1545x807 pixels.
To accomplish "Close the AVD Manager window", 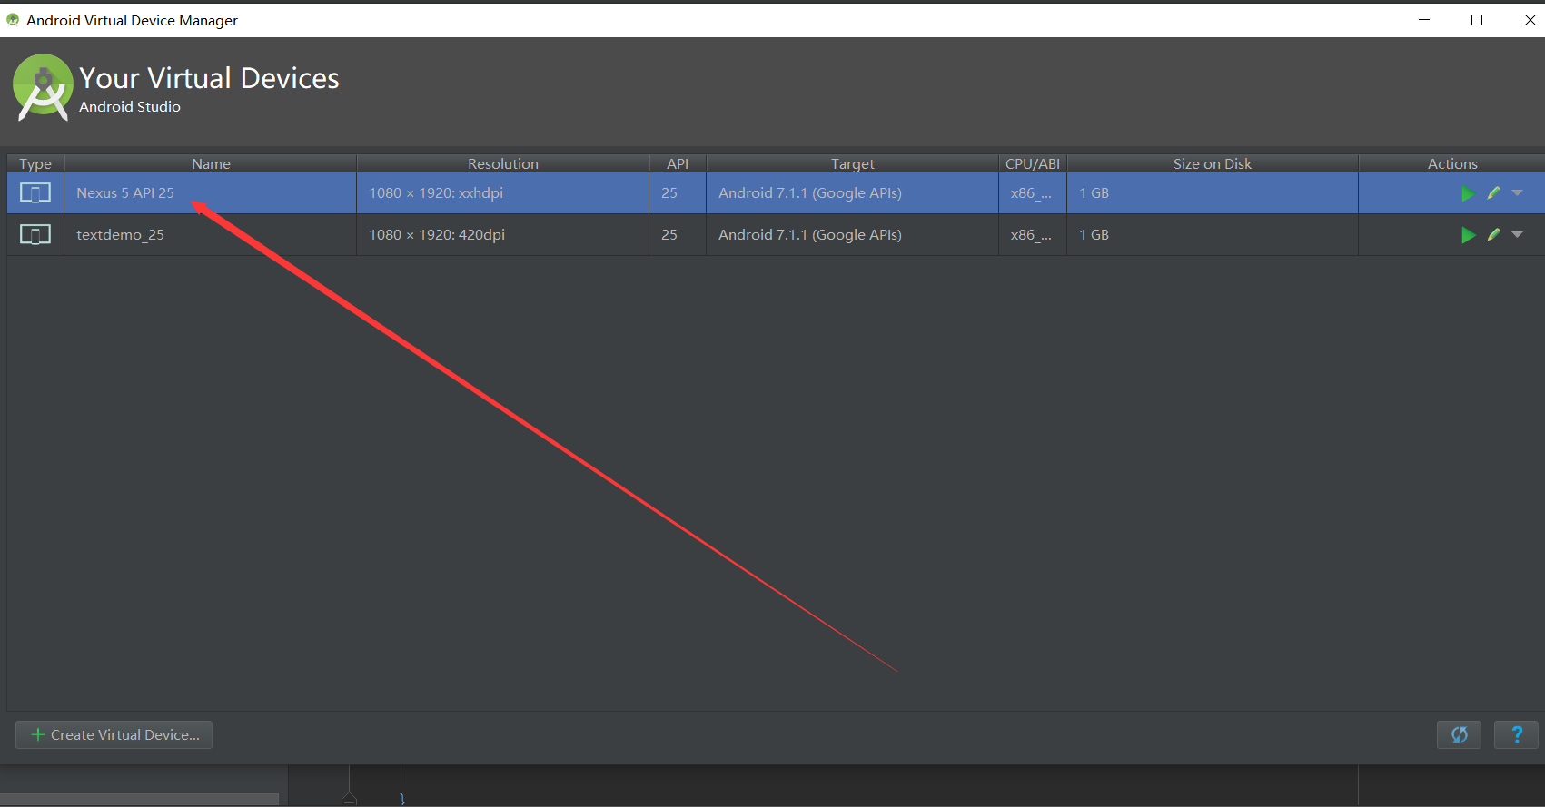I will click(1530, 20).
